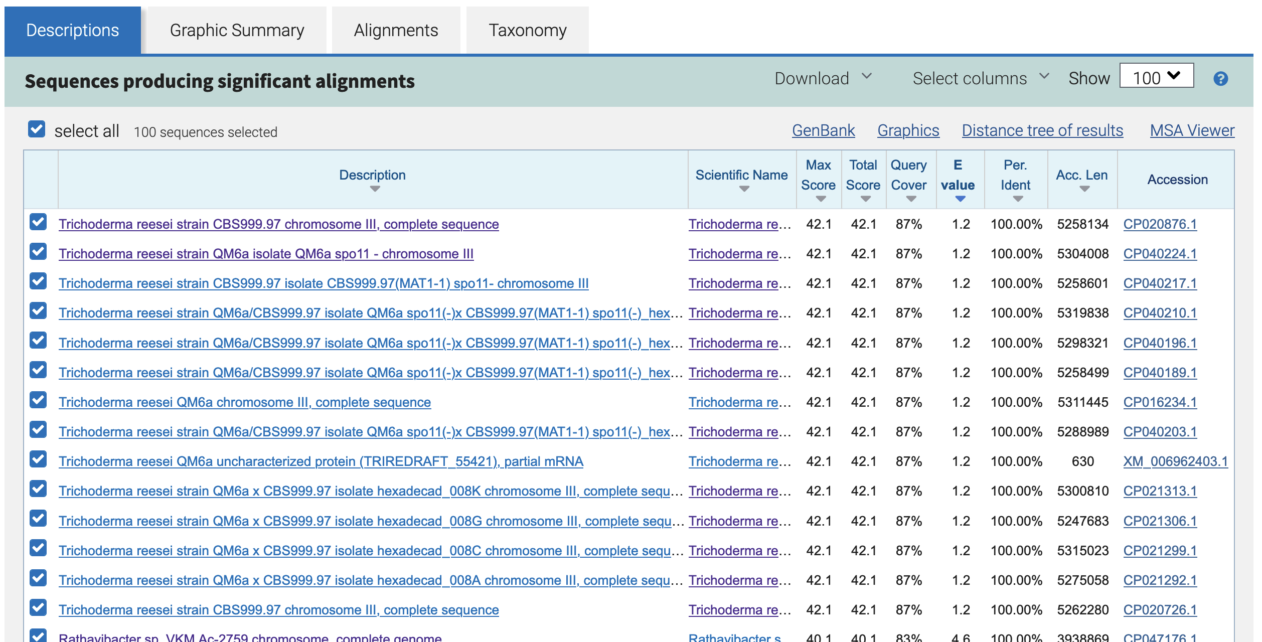The height and width of the screenshot is (642, 1262).
Task: Click Description column sort arrow
Action: [375, 189]
